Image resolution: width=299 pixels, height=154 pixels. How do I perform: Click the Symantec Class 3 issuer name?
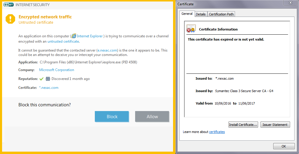pyautogui.click(x=244, y=91)
